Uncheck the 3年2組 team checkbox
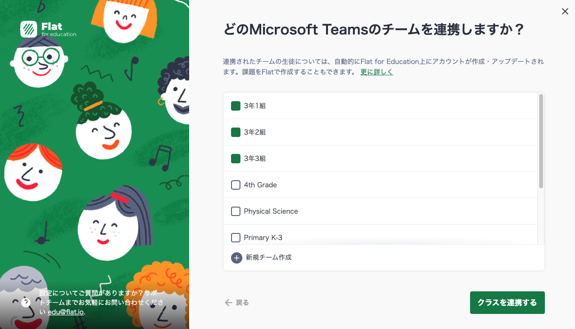Viewport: 575px width, 329px height. (x=236, y=132)
